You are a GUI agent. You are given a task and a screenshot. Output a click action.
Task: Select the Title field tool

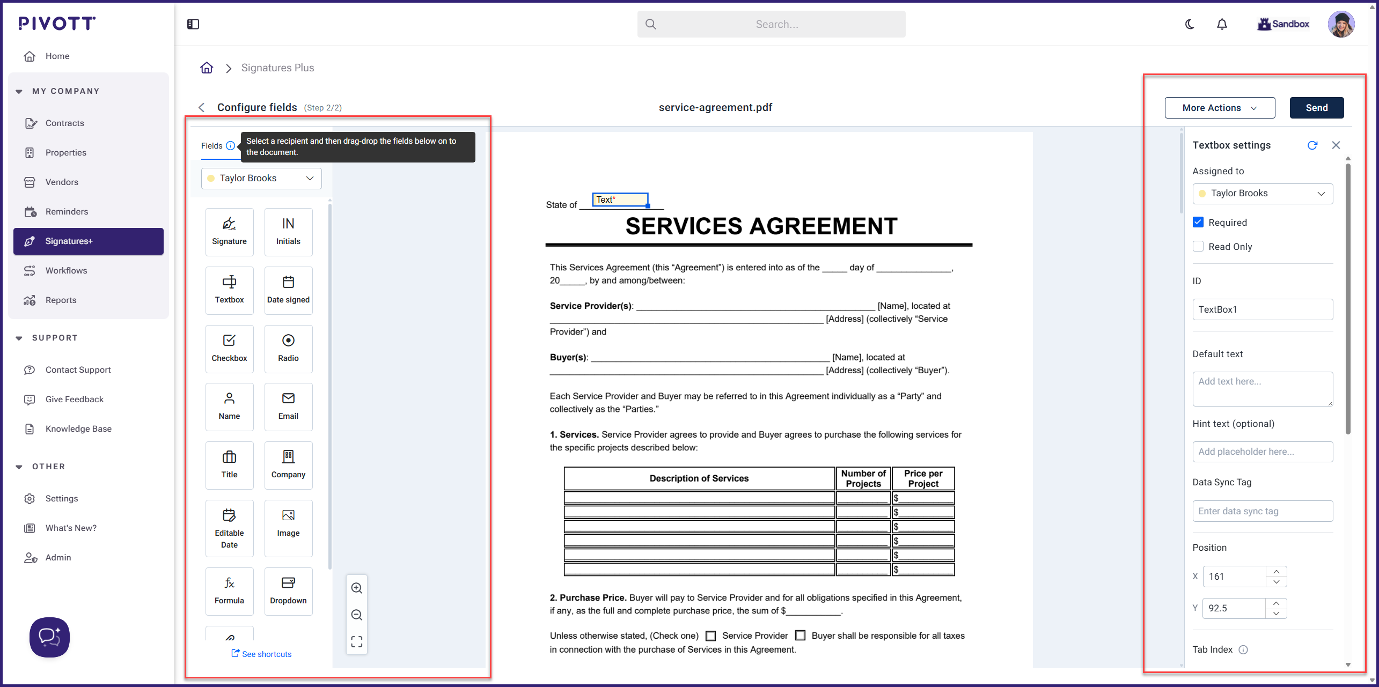click(229, 465)
